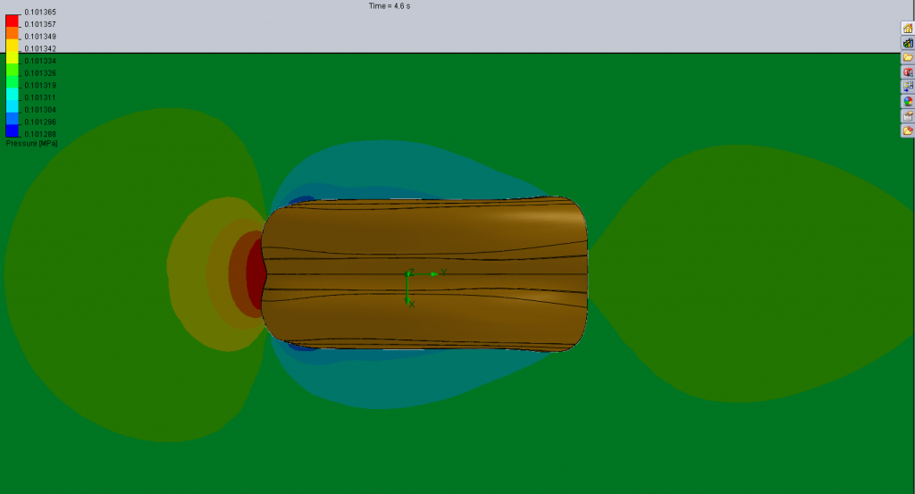Click the yellow band of the pressure legend

coord(12,58)
